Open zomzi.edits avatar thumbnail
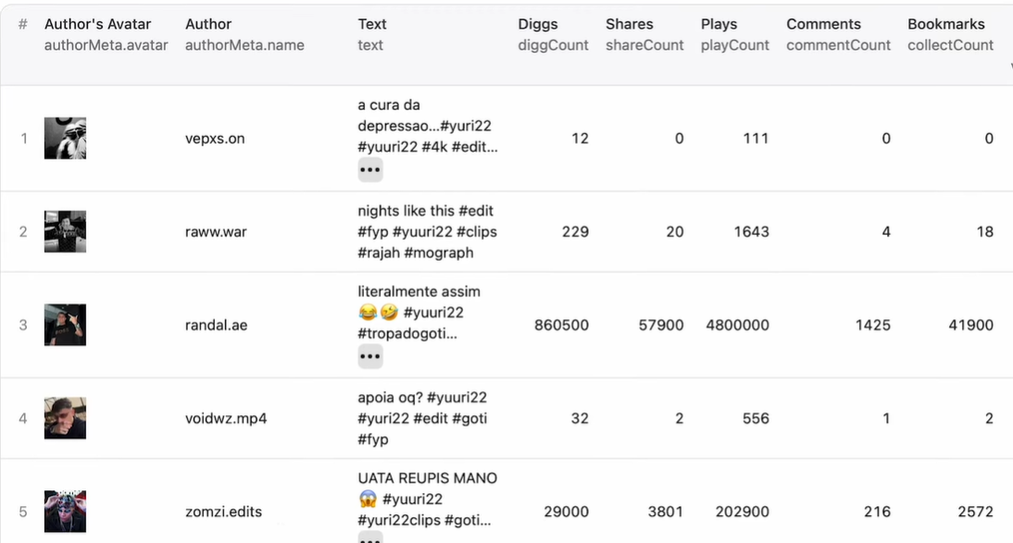The image size is (1013, 543). (65, 512)
